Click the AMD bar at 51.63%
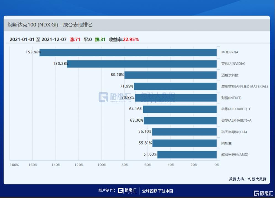This screenshot has height=198, width=275. 187,155
